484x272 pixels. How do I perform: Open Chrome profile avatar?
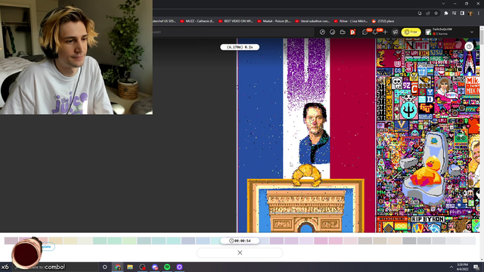coord(470,14)
